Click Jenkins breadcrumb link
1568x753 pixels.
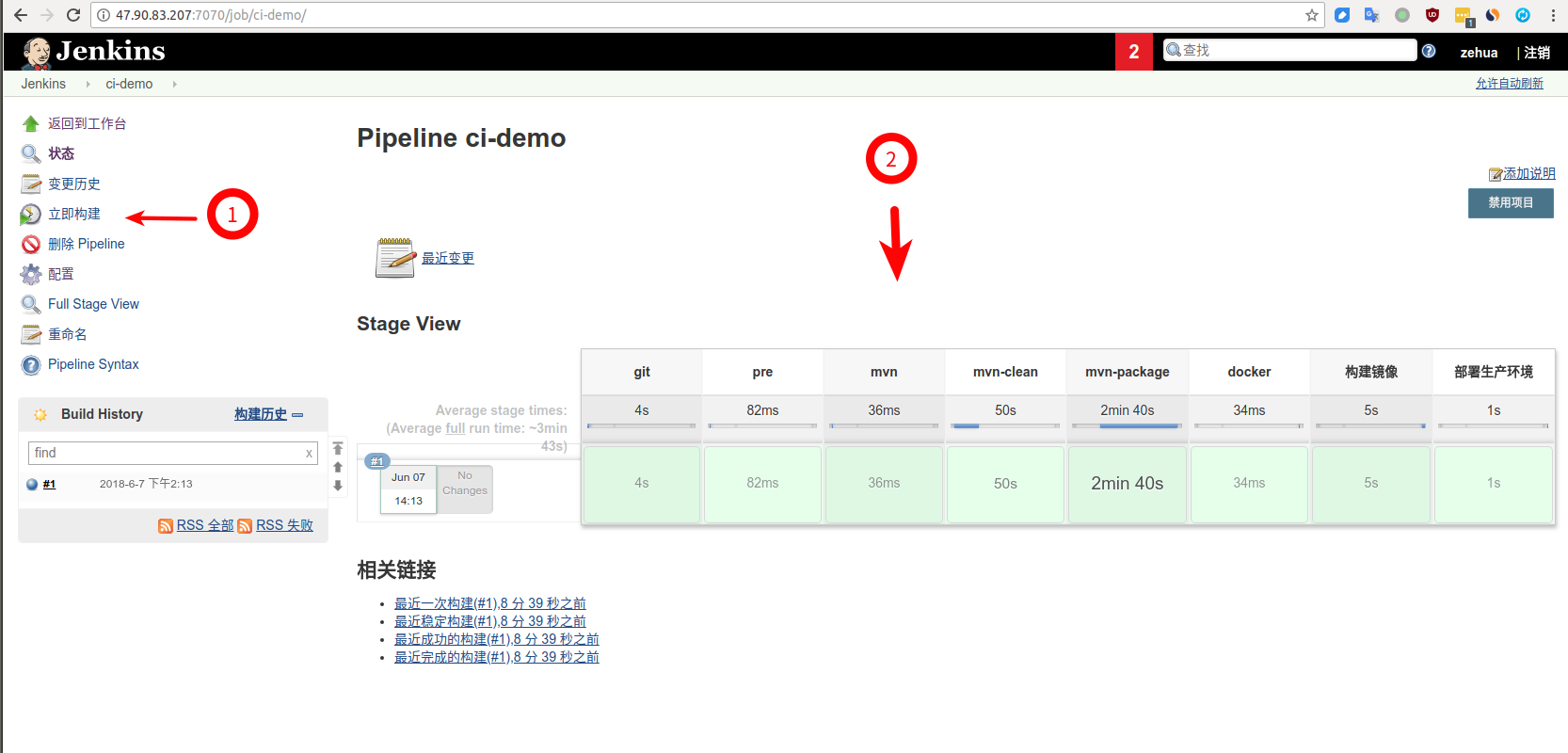coord(43,84)
